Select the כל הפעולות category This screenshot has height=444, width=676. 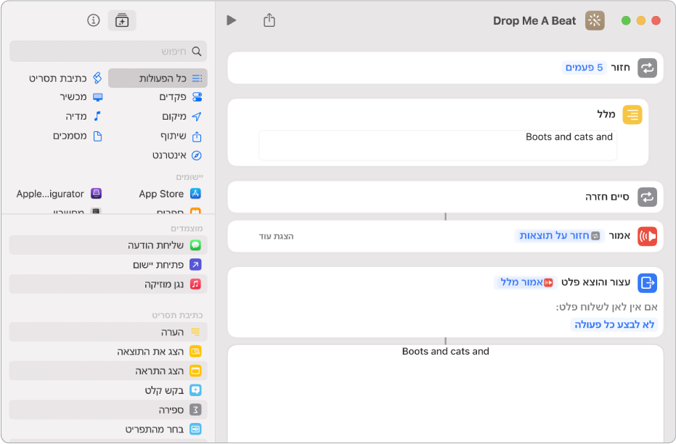pyautogui.click(x=158, y=78)
